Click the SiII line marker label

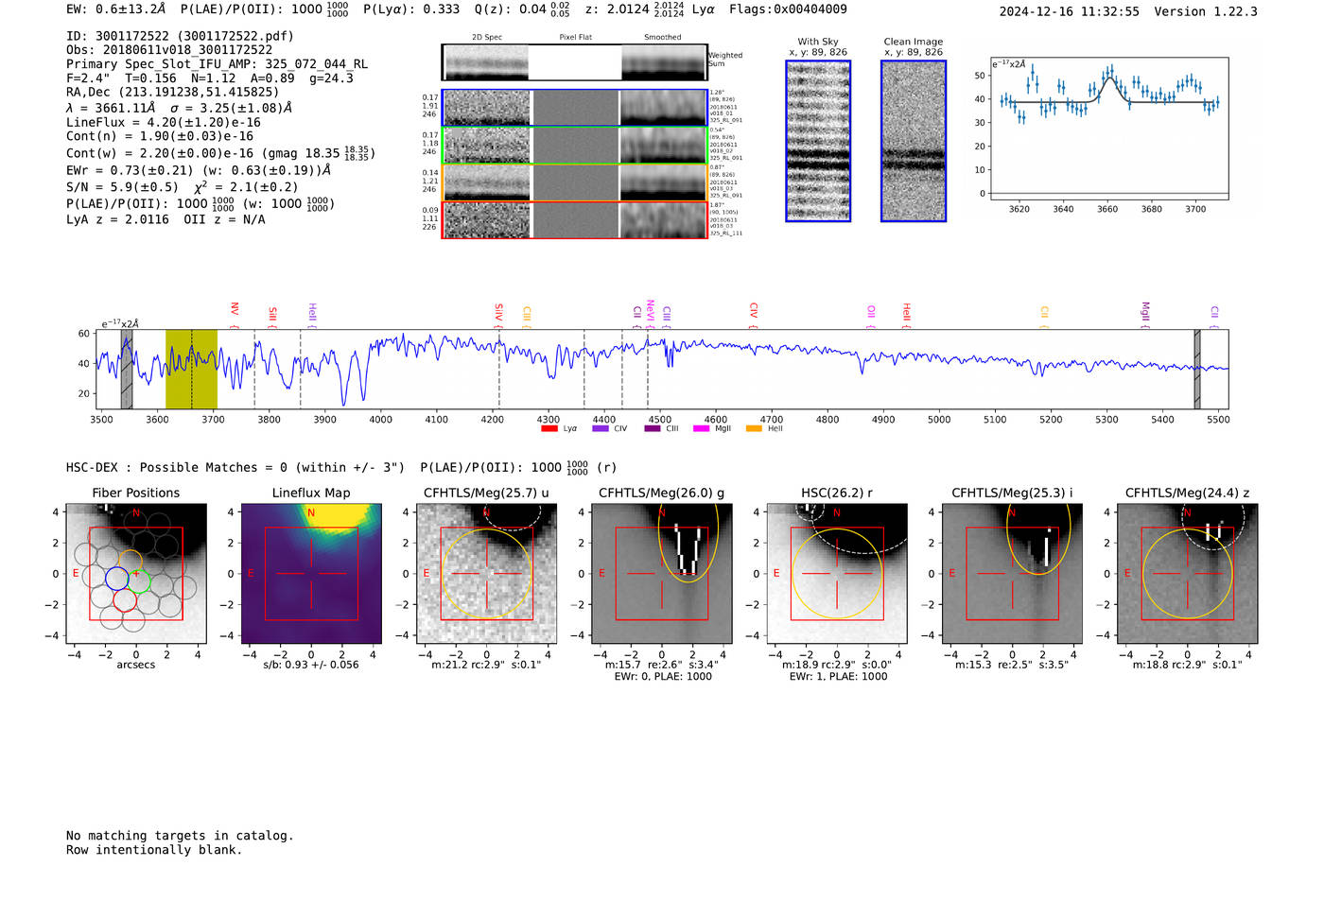tap(272, 313)
